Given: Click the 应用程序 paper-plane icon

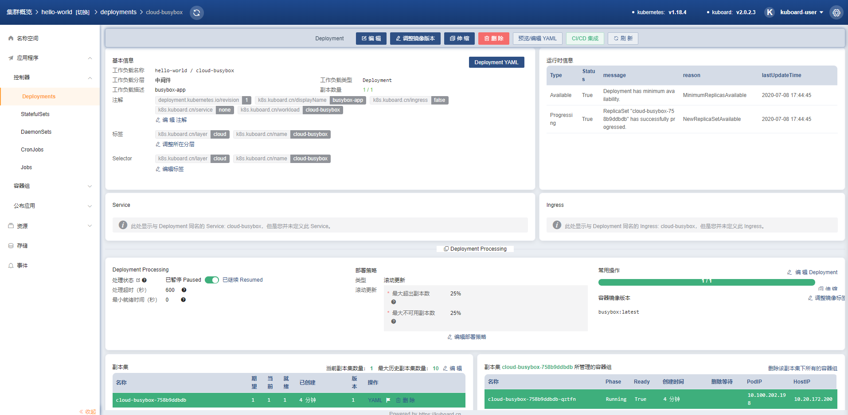Looking at the screenshot, I should pyautogui.click(x=11, y=58).
